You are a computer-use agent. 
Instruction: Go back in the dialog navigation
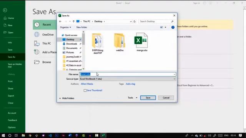coord(60,21)
